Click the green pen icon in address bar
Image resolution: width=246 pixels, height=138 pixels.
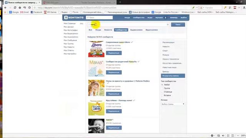click(193, 8)
